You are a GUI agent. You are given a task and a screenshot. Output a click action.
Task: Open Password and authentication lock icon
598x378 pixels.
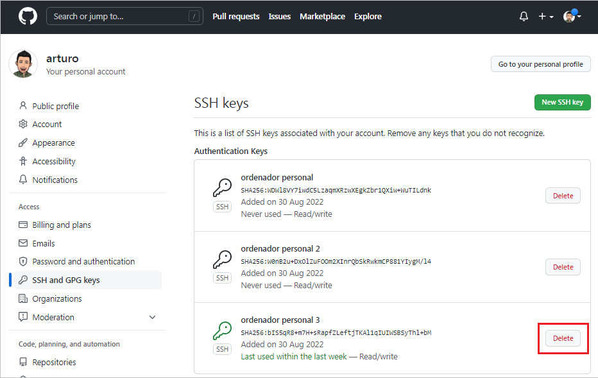coord(23,261)
